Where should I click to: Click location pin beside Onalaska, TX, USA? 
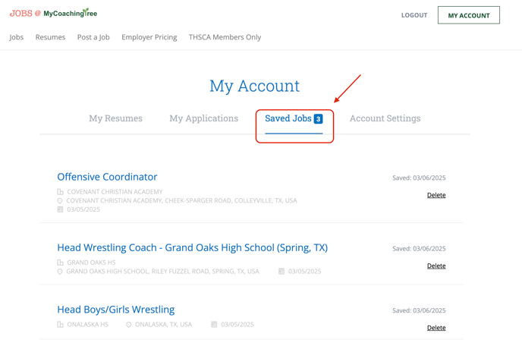coord(128,324)
